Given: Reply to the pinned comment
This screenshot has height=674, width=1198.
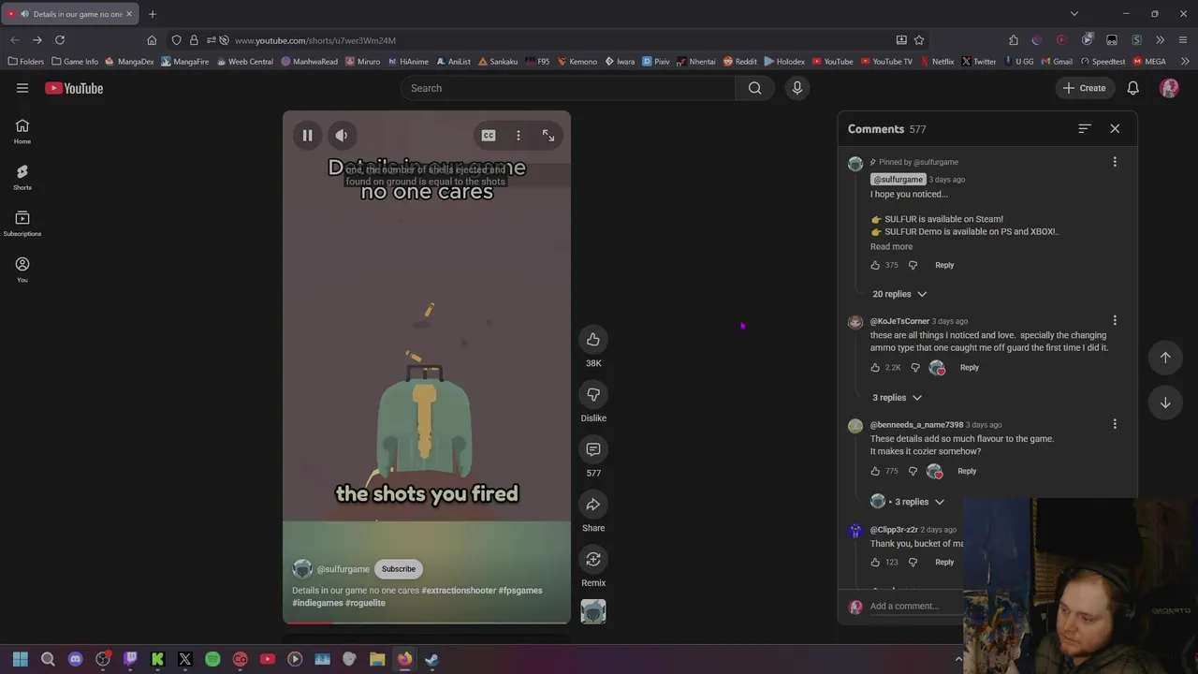Looking at the screenshot, I should click(x=944, y=265).
